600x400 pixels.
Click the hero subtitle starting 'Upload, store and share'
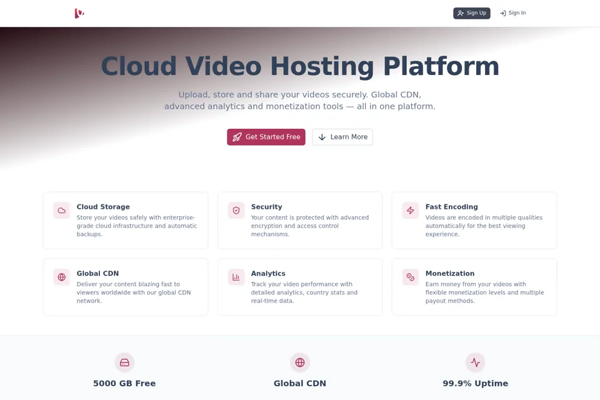[300, 100]
